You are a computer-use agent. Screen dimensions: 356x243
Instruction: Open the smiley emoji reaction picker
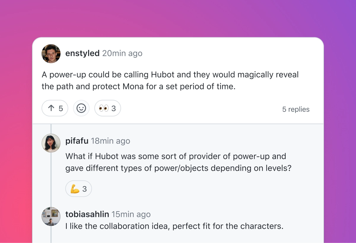point(81,108)
